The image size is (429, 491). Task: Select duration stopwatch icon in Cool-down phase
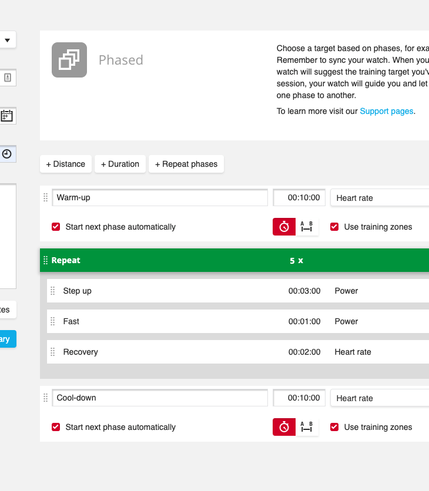pos(284,427)
